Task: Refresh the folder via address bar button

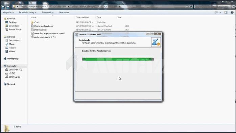Action: [x=191, y=6]
